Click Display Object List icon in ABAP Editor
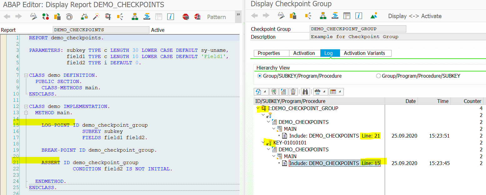The image size is (486, 195). [x=135, y=17]
